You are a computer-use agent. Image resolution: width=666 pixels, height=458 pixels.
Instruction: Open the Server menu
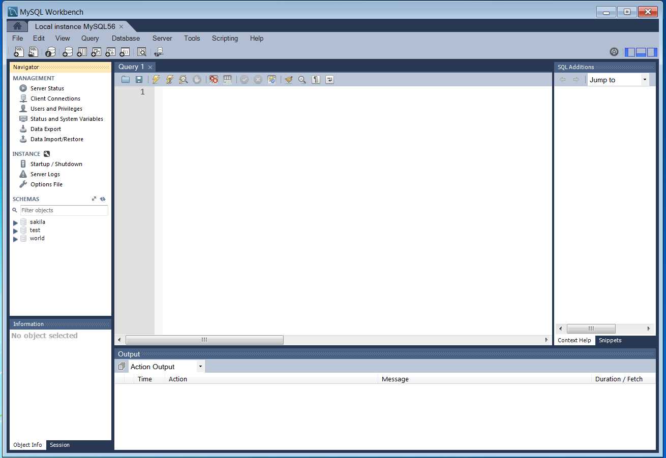pyautogui.click(x=162, y=38)
